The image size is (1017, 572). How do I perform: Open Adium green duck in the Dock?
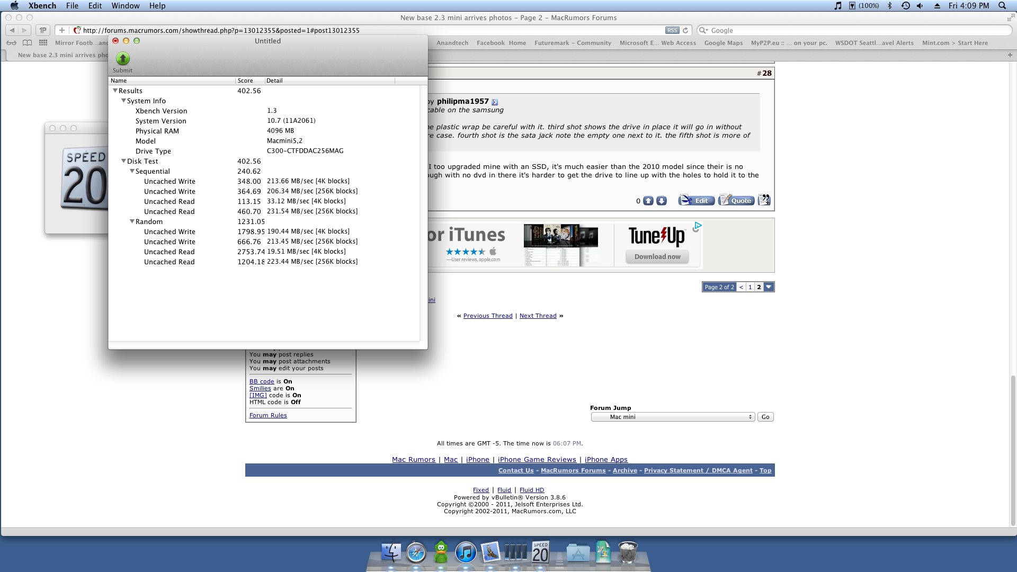click(x=441, y=552)
